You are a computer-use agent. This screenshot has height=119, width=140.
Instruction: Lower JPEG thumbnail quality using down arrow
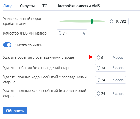pos(60,34)
